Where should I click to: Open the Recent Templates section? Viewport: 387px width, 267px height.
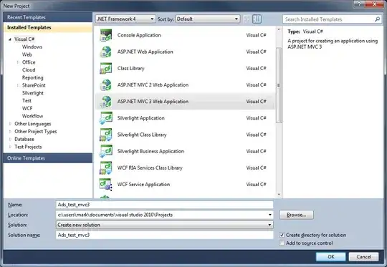[48, 17]
